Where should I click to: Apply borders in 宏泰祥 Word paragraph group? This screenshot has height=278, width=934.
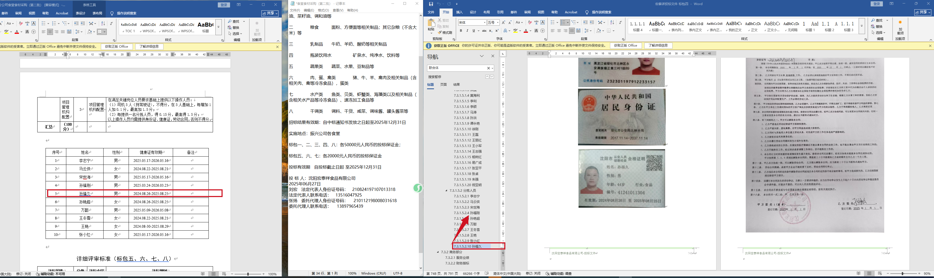coord(609,31)
